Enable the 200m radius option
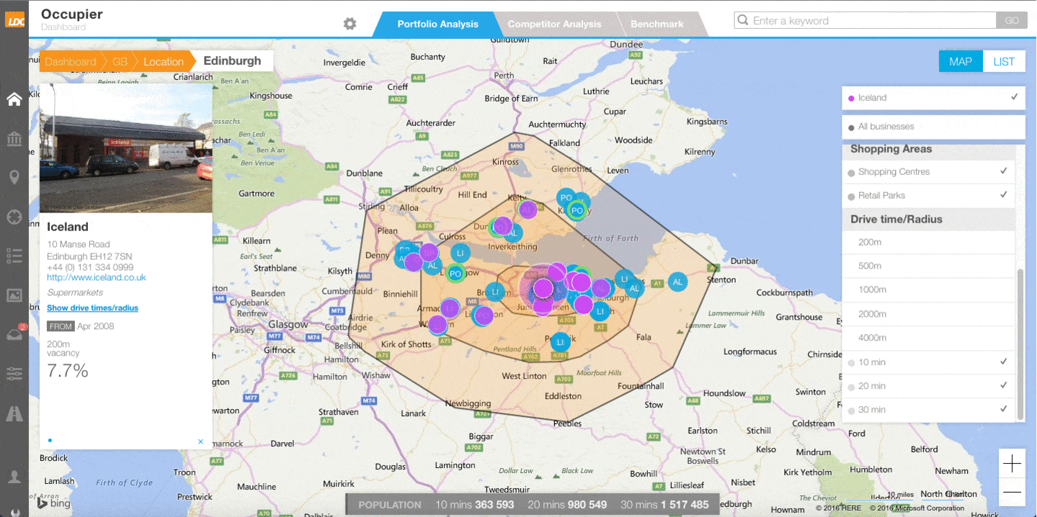Screen dimensions: 1037x517 [x=929, y=243]
